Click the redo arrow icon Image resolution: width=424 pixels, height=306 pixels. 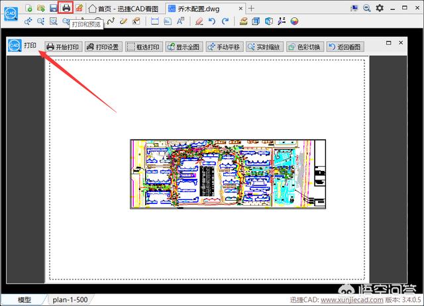point(225,21)
